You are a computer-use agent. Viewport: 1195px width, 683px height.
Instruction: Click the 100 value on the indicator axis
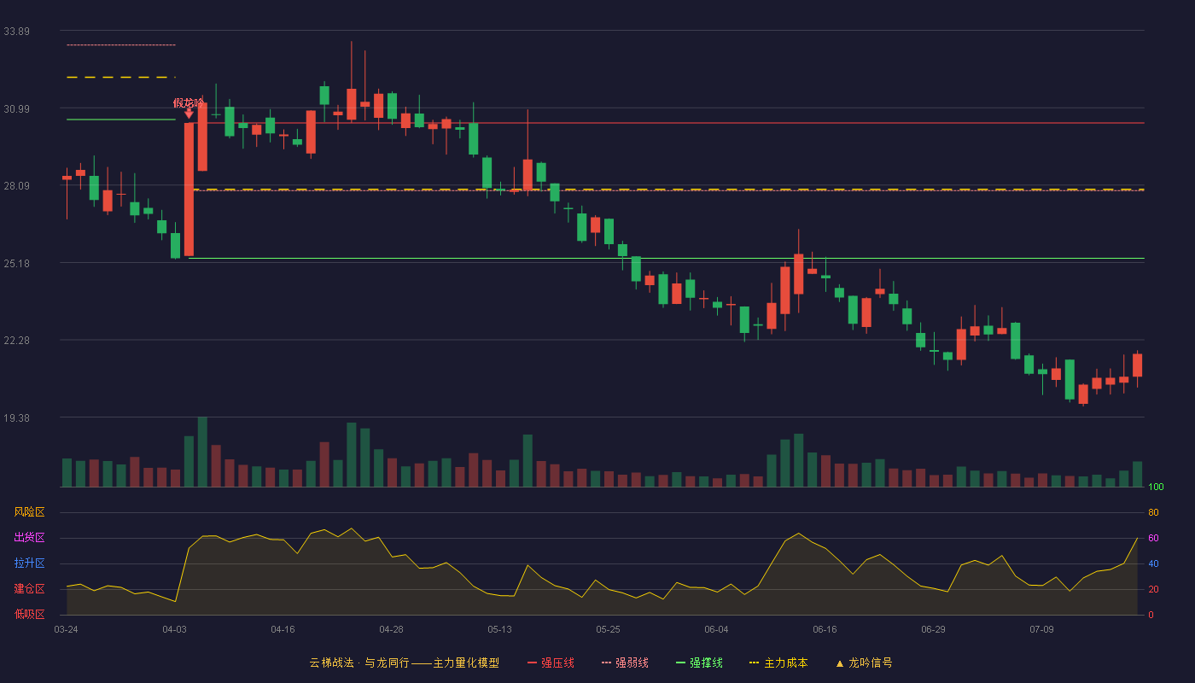pos(1156,487)
